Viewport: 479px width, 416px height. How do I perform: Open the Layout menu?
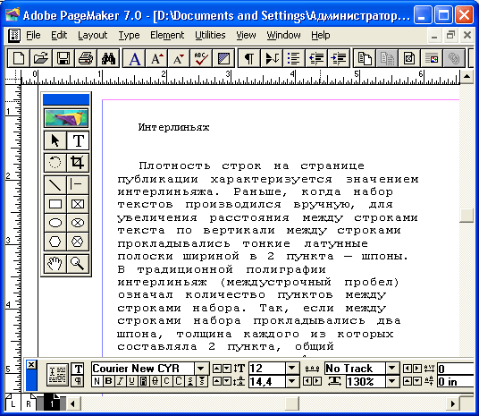tap(92, 35)
